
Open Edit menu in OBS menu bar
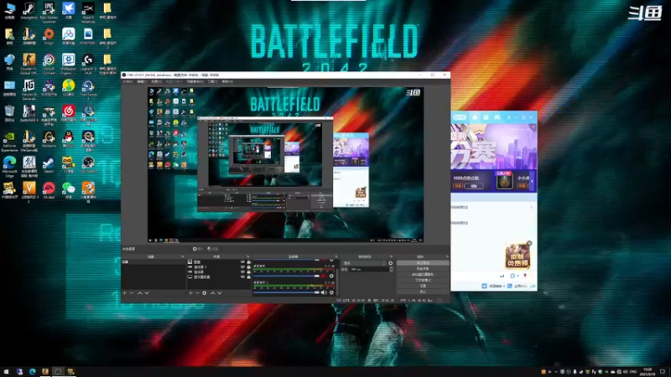(x=142, y=81)
